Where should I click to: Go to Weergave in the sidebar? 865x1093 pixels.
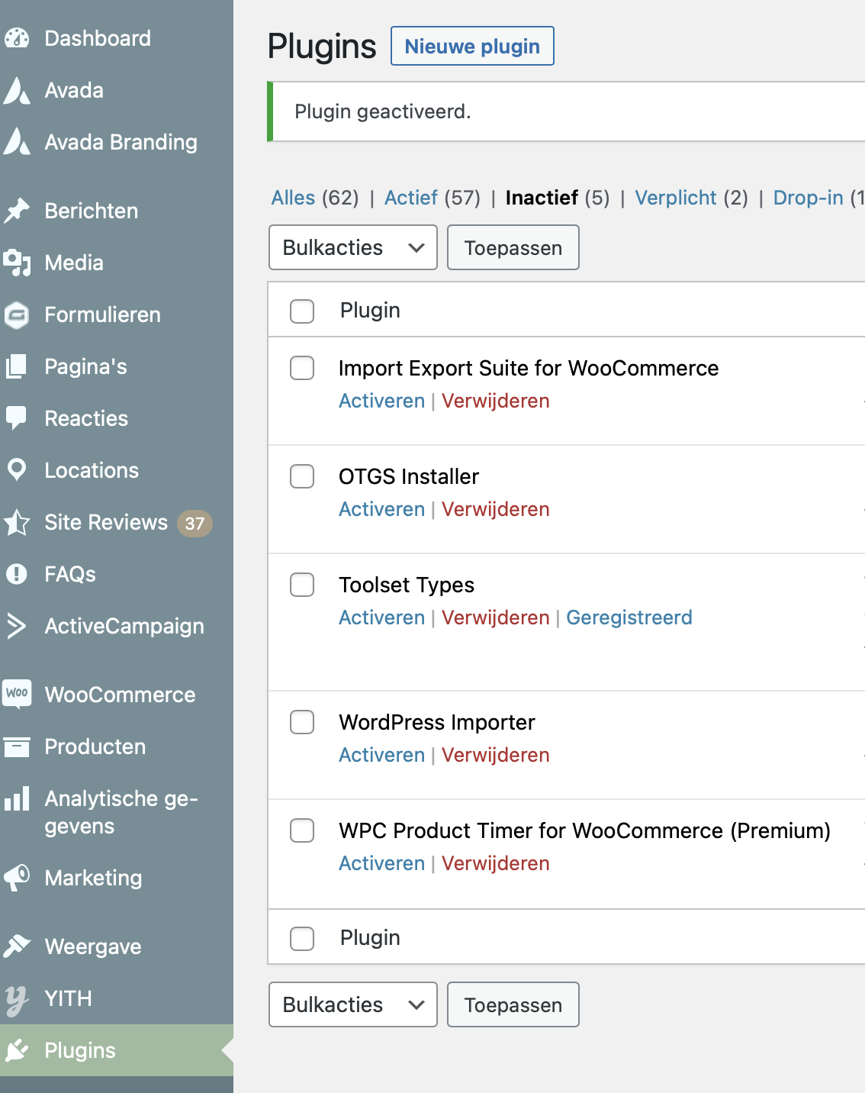[x=93, y=946]
